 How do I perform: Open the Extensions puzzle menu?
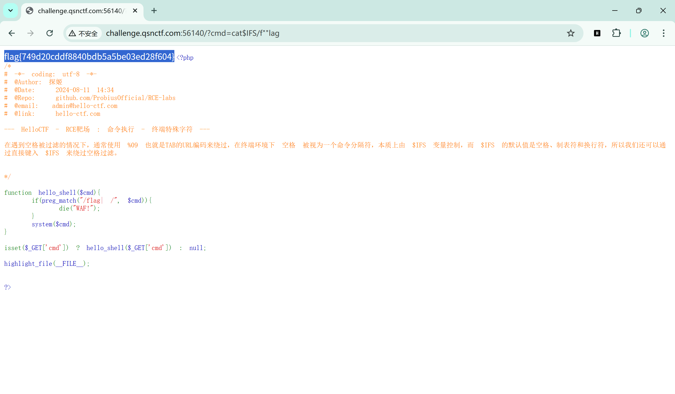click(x=616, y=33)
